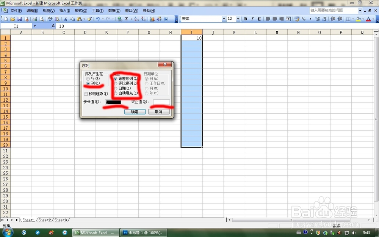The width and height of the screenshot is (379, 237).
Task: Expand the Name Box dropdown arrow
Action: tap(34, 26)
